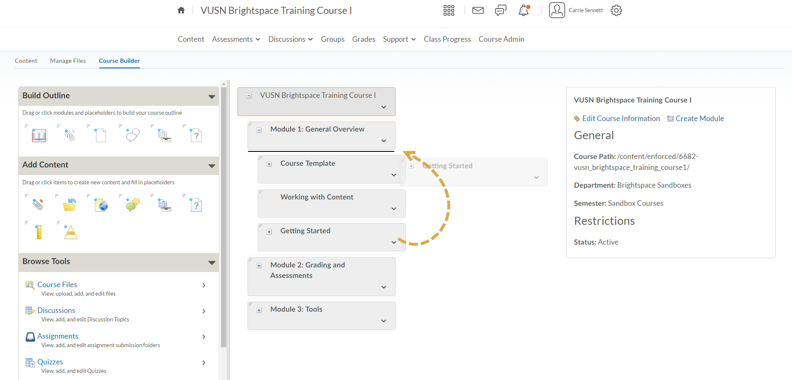The width and height of the screenshot is (792, 380).
Task: Expand the Course Template submodule
Action: pos(269,164)
